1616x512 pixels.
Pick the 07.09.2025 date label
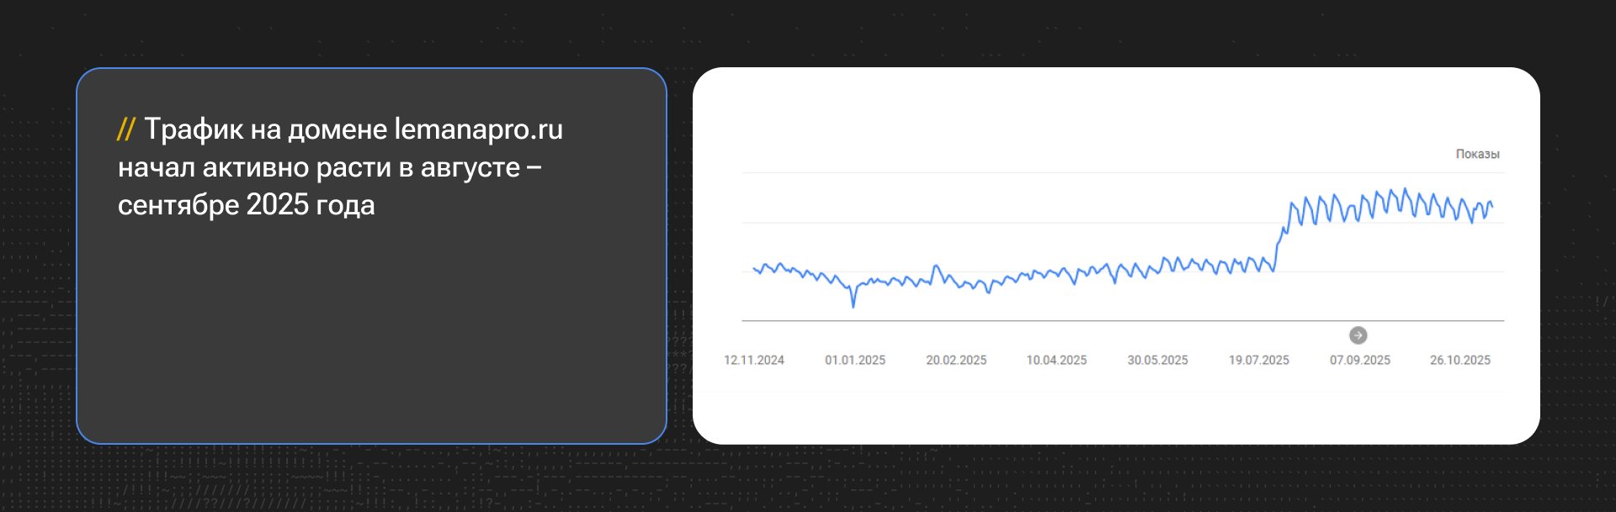[x=1359, y=360]
